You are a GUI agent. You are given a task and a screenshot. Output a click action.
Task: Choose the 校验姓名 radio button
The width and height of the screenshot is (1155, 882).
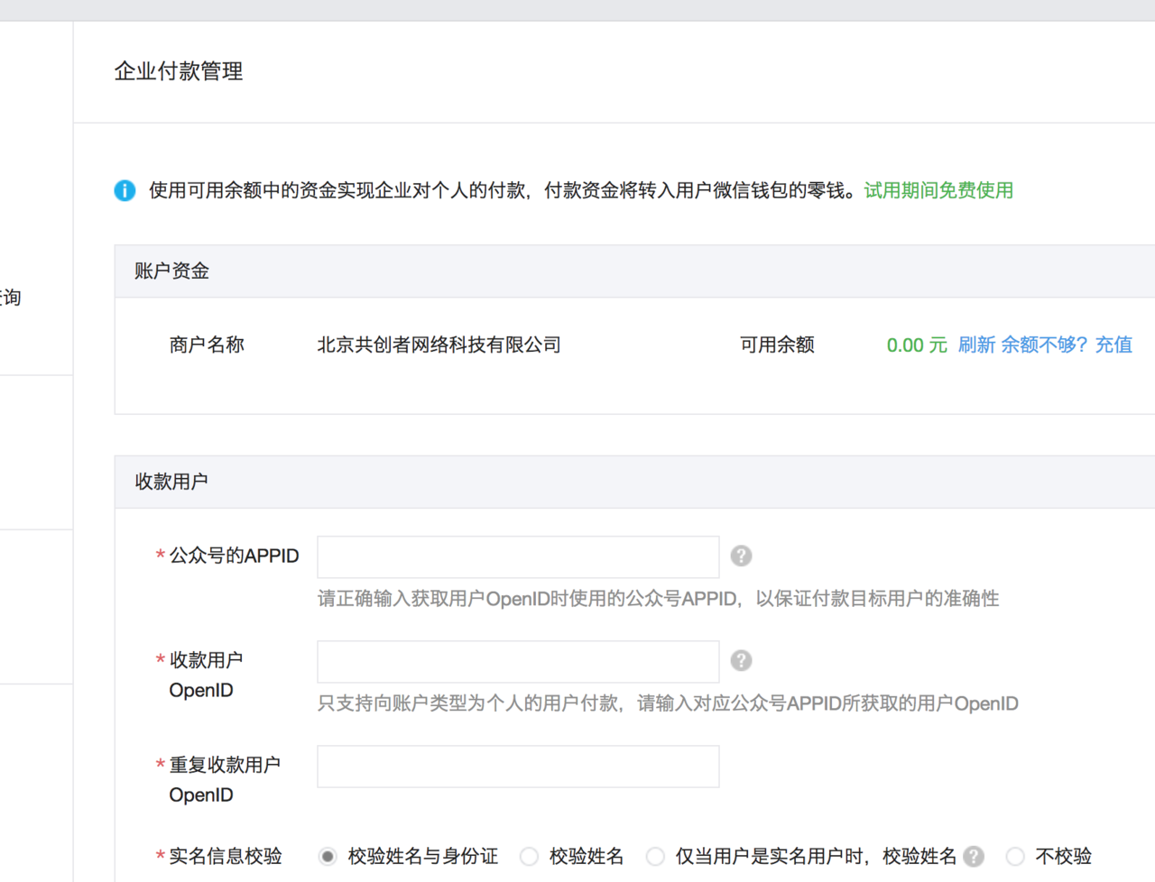click(530, 856)
